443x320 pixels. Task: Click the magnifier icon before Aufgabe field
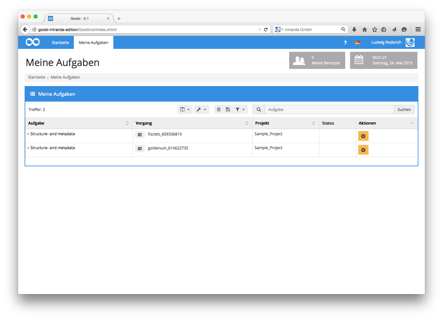[x=259, y=109]
